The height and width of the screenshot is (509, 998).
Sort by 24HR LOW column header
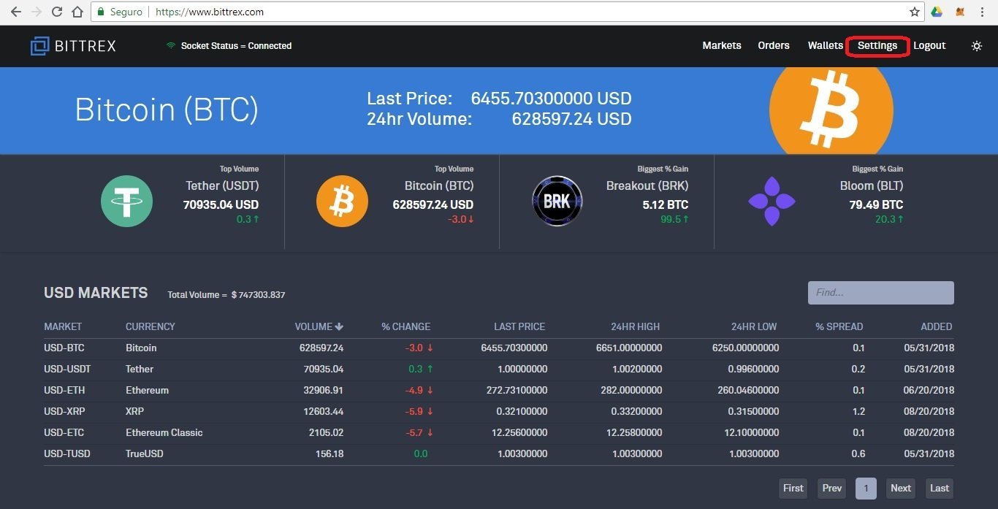tap(754, 326)
